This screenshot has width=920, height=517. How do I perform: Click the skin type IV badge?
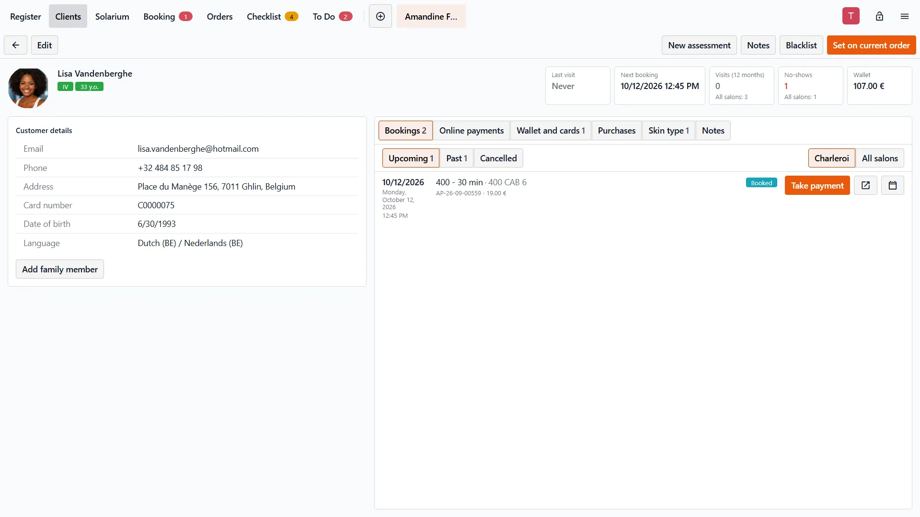(65, 87)
